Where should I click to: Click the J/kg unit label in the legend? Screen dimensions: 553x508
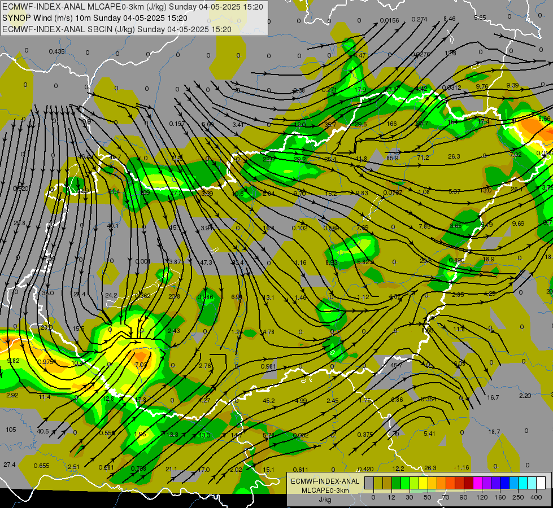325,500
